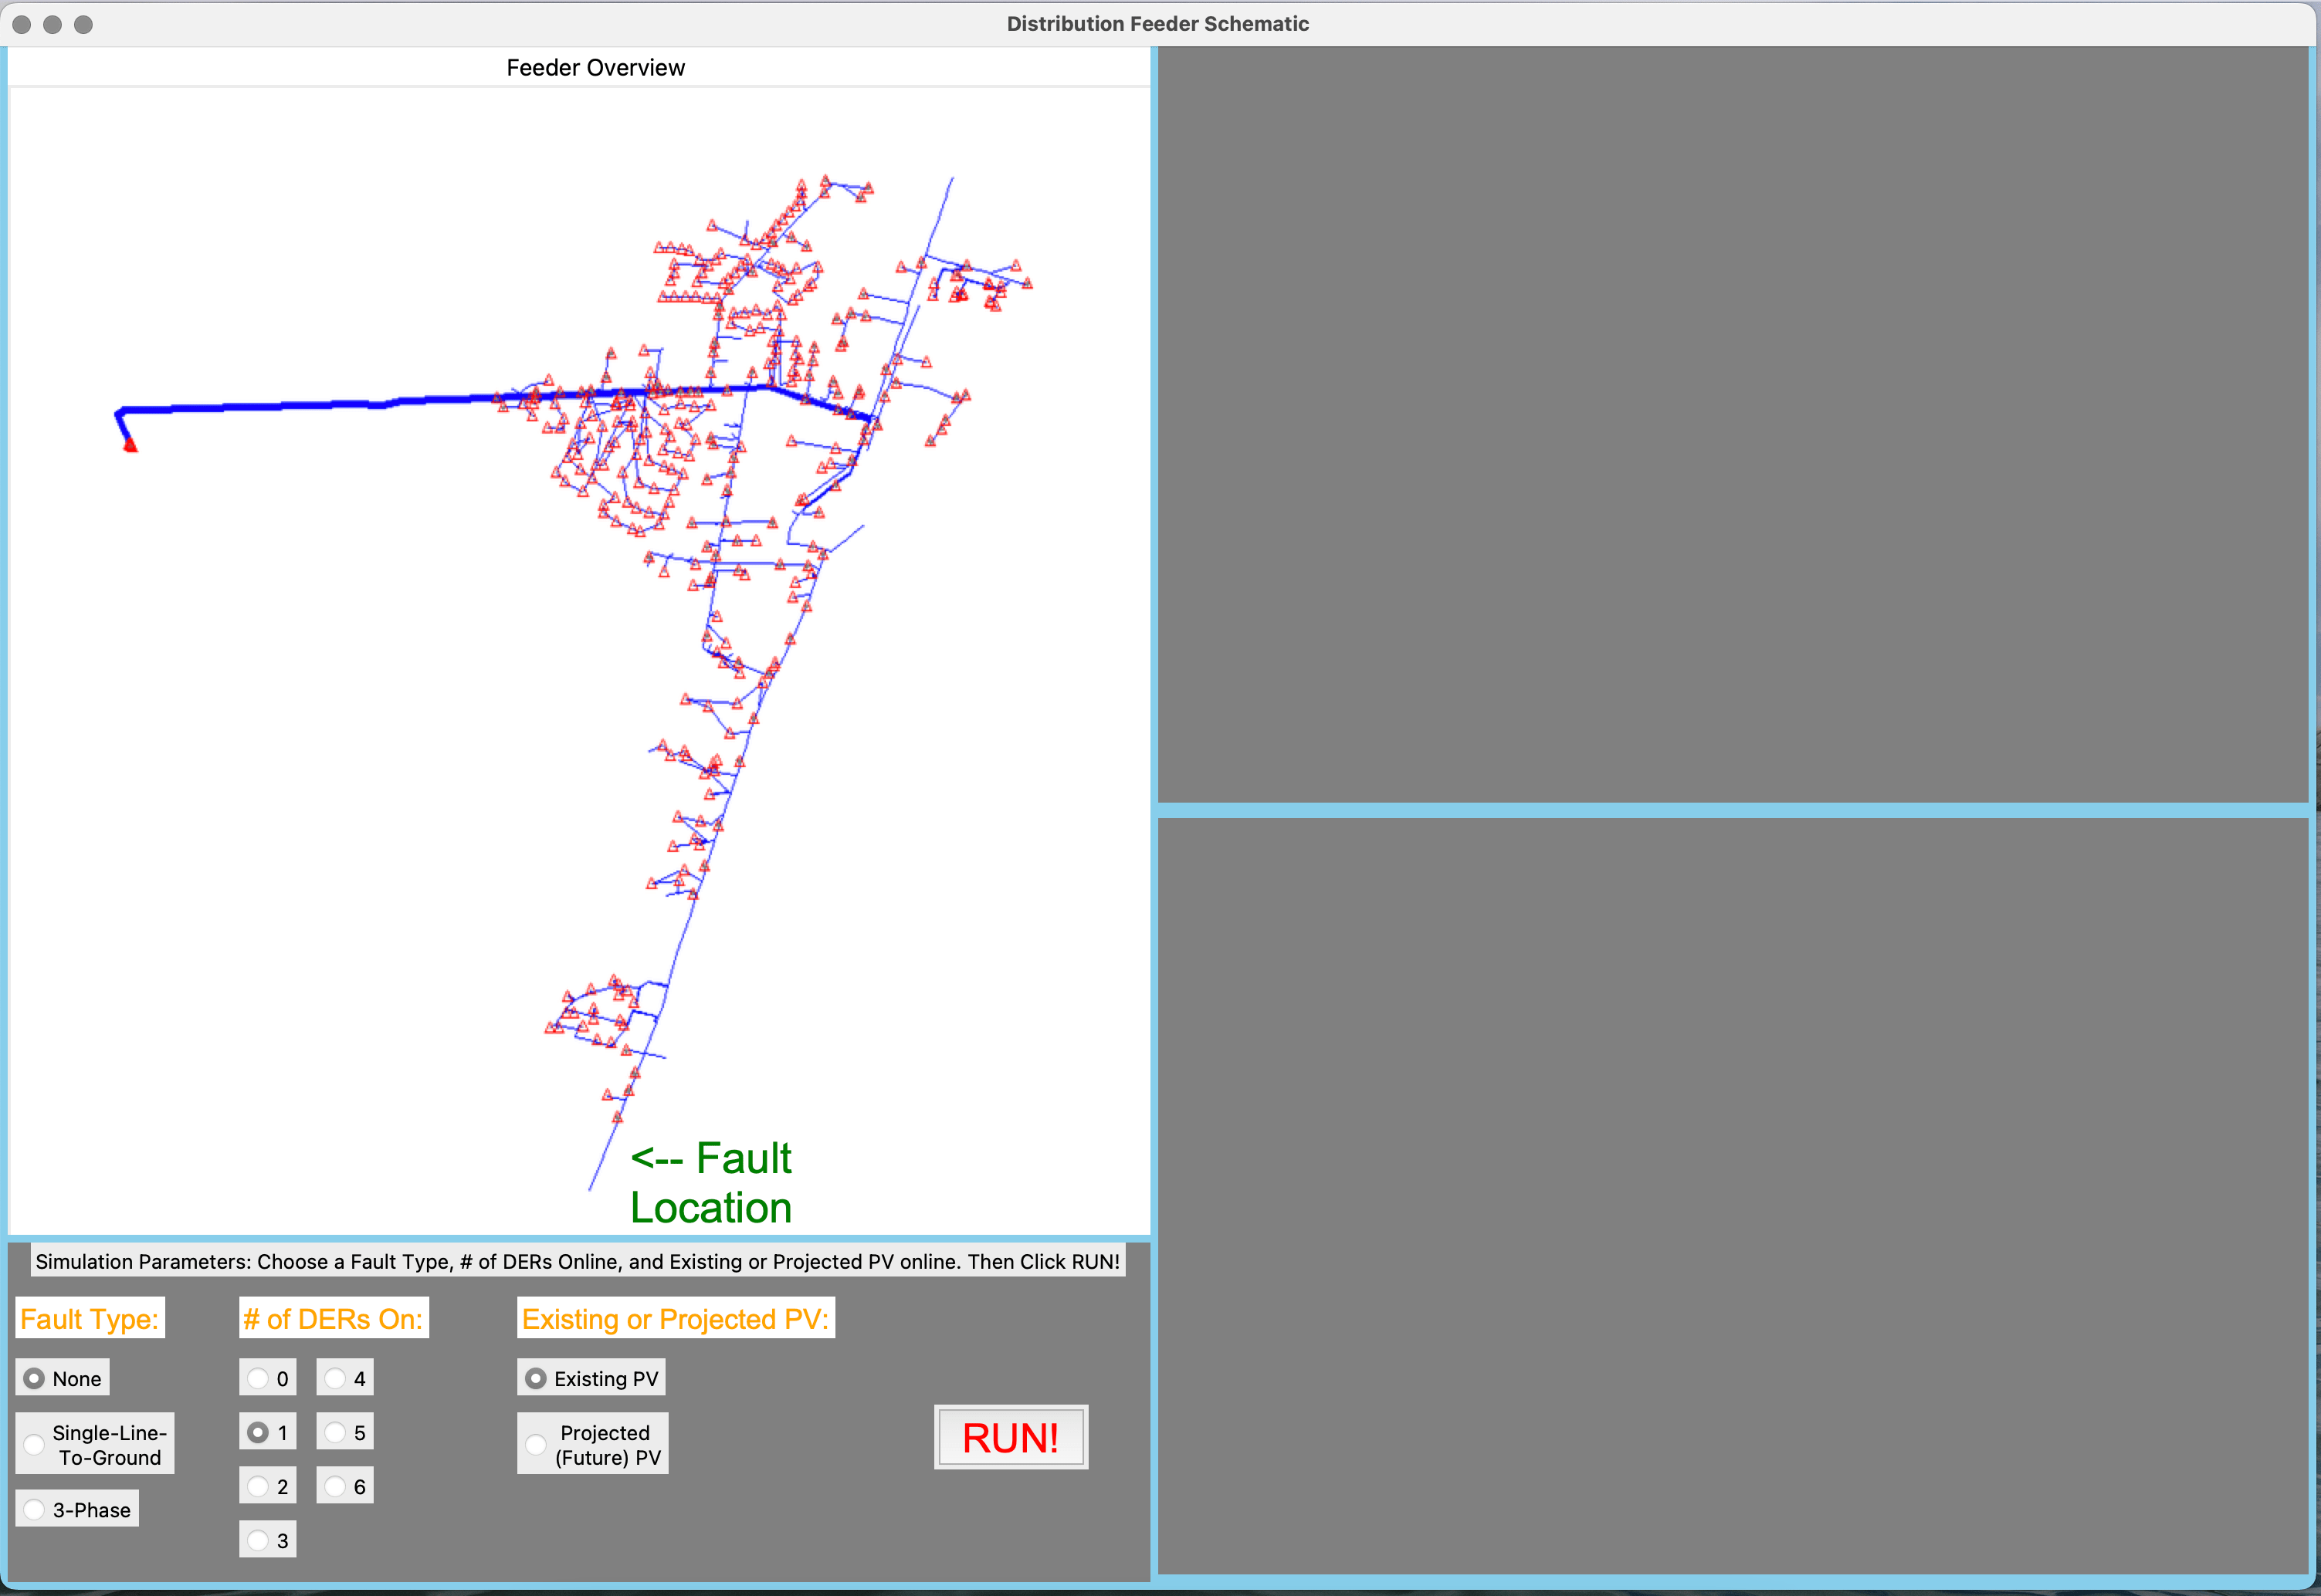
Task: Click the Fault Type heading label
Action: (89, 1319)
